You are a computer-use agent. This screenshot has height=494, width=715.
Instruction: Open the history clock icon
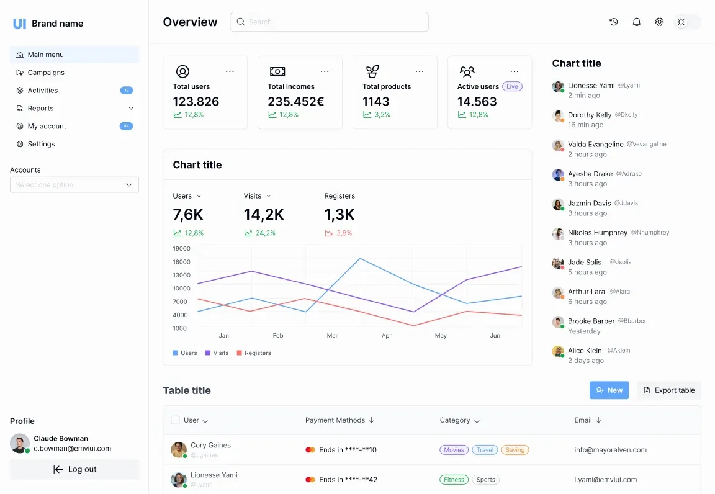613,22
